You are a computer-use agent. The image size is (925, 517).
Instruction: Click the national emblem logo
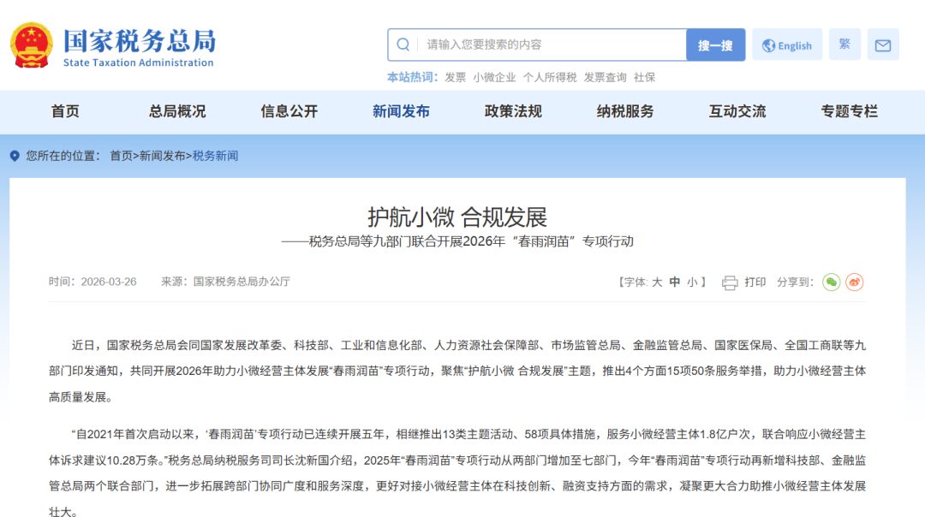tap(32, 46)
